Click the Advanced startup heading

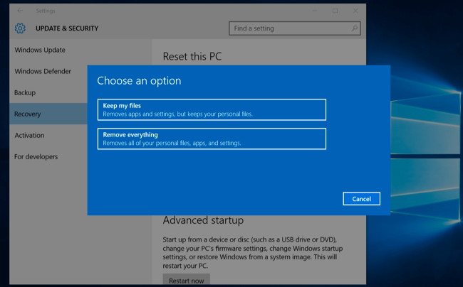click(203, 220)
